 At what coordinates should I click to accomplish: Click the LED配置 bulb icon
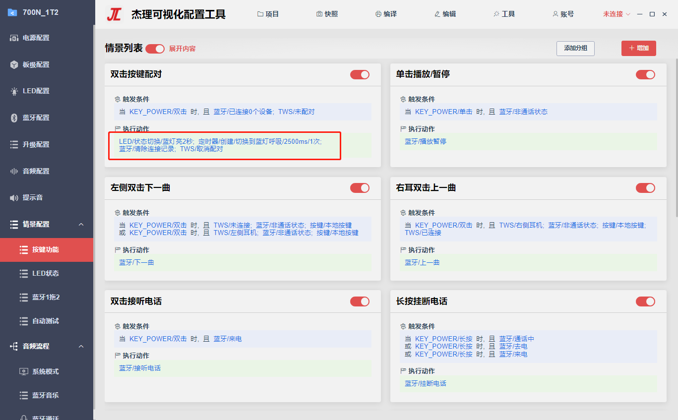tap(14, 91)
